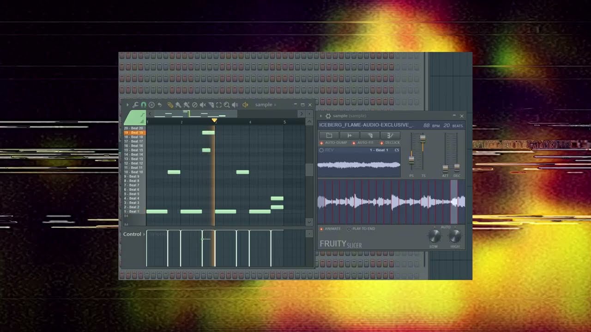Select the 15 - Beat 15 row
Screen dimensions: 591x332
click(x=134, y=150)
